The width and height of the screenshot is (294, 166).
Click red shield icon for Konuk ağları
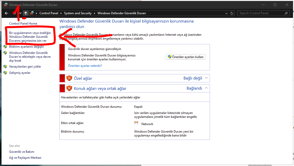pyautogui.click(x=69, y=88)
